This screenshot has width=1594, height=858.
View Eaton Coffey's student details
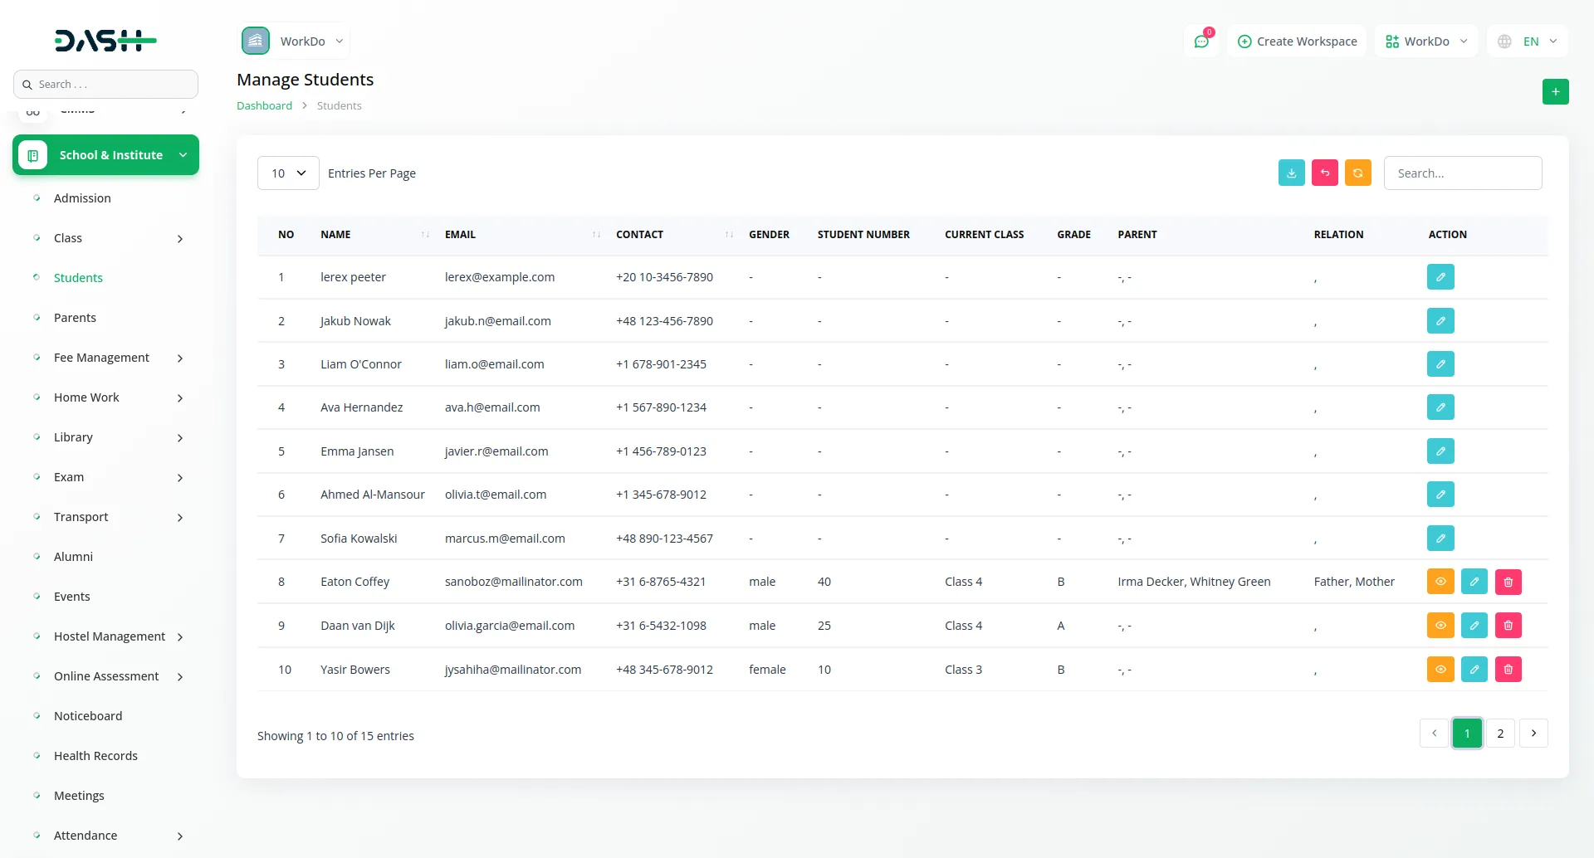click(x=1440, y=582)
